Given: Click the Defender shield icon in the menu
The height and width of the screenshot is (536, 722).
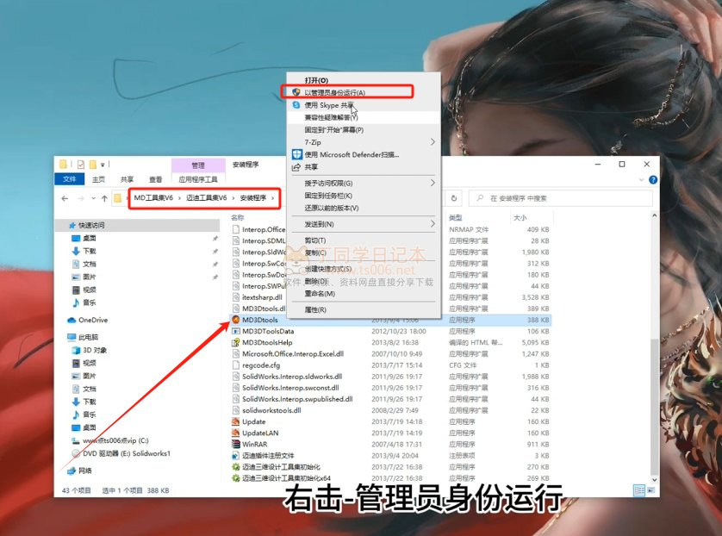Looking at the screenshot, I should pyautogui.click(x=297, y=154).
